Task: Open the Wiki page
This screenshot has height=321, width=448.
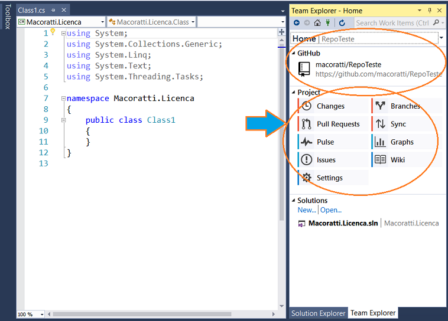Action: pos(407,160)
